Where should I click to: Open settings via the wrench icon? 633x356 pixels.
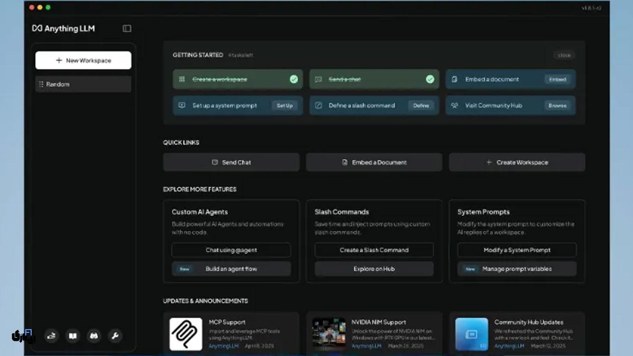point(115,336)
